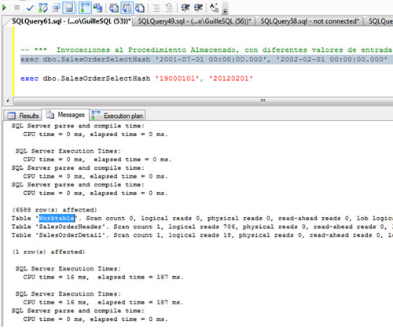Decrease the indent of selected lines
This screenshot has height=328, width=393.
[x=185, y=8]
